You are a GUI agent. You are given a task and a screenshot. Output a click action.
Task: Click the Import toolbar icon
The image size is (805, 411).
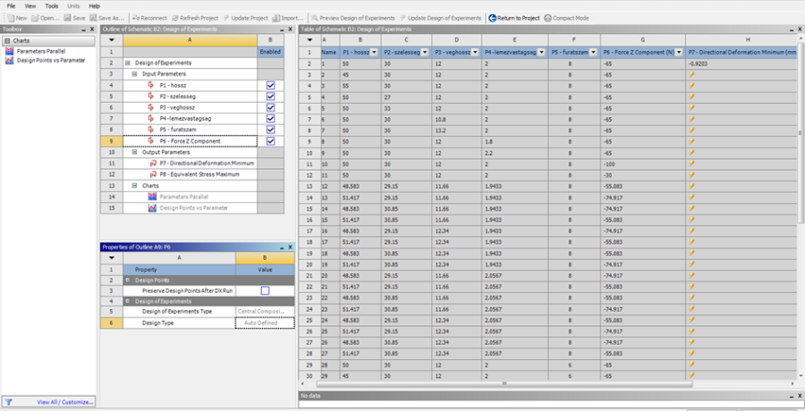tap(275, 18)
